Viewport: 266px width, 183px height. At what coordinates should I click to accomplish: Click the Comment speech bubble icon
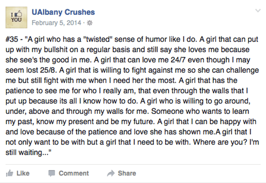point(52,173)
